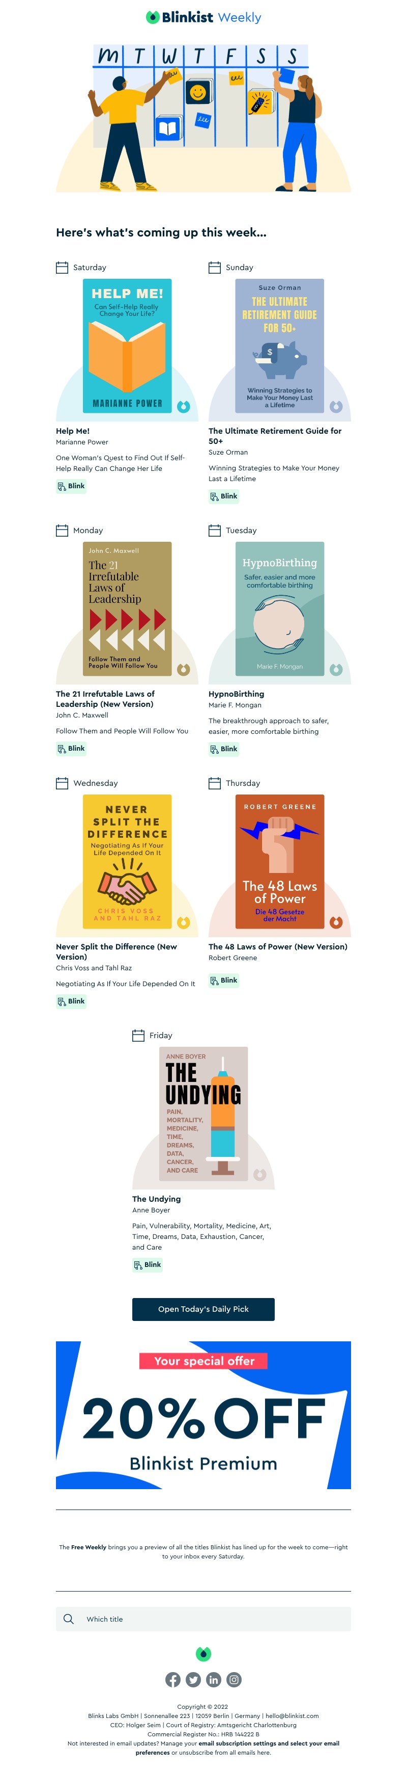Open Never Split the Difference cover

127,861
